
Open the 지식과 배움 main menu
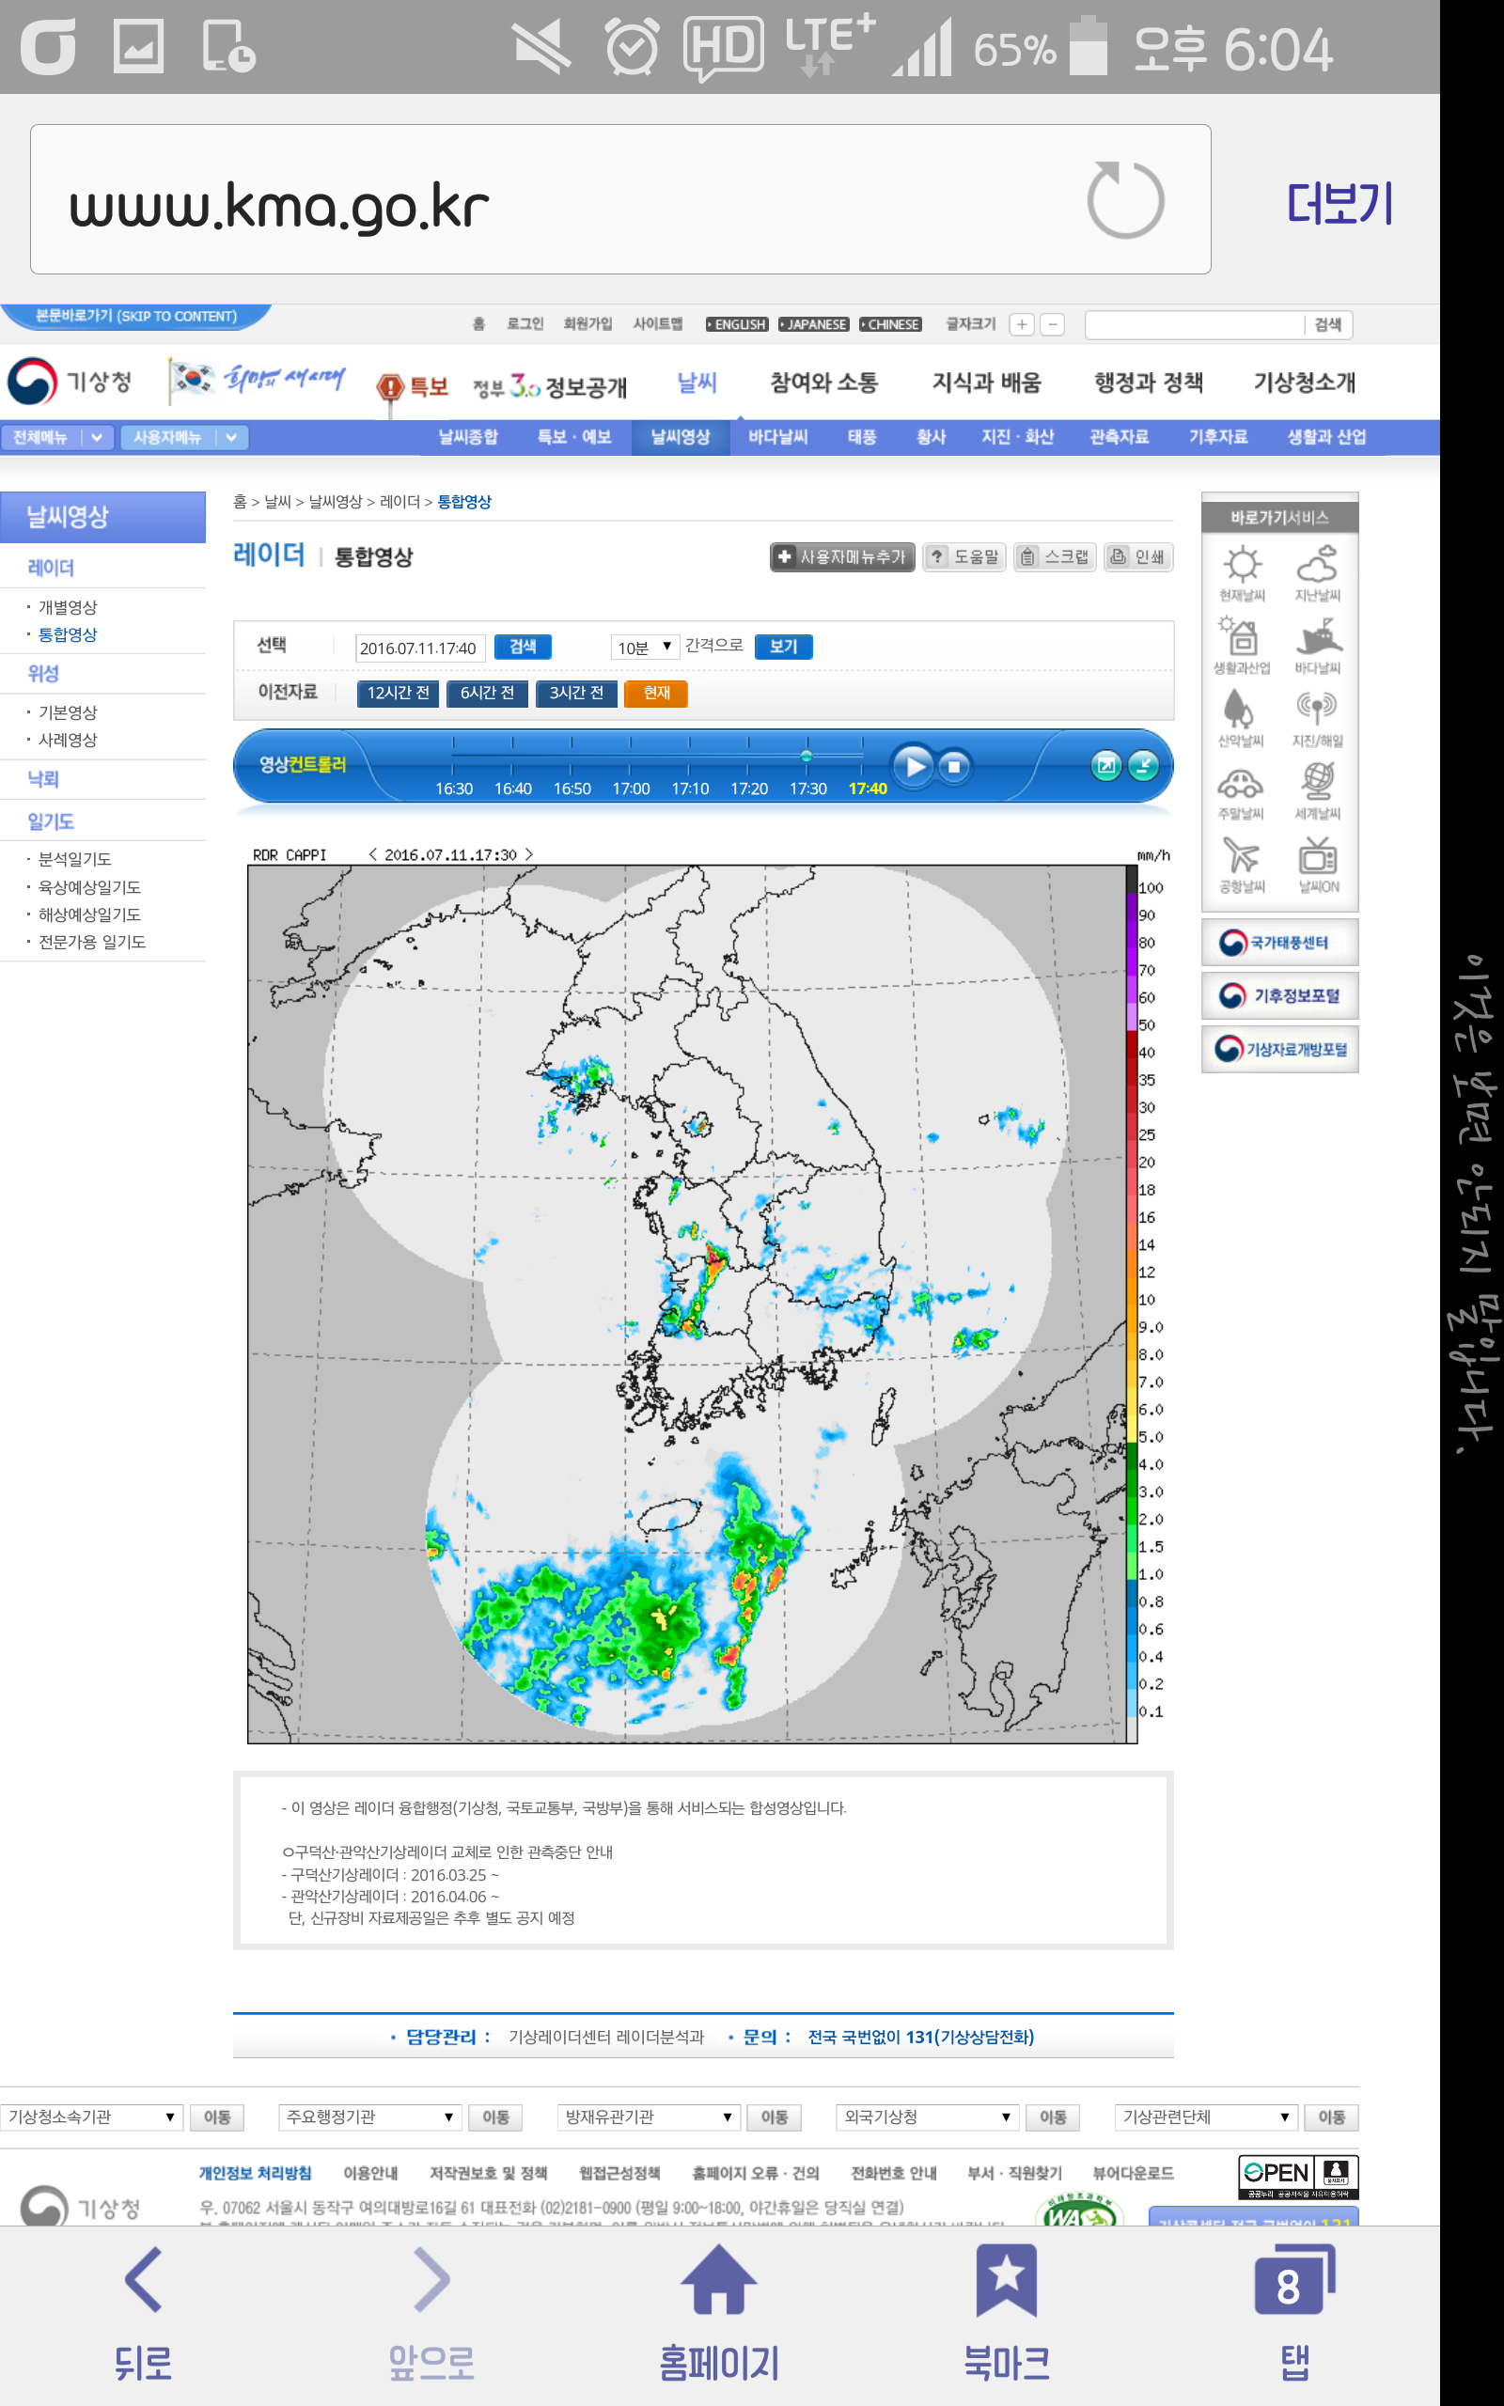[x=986, y=383]
